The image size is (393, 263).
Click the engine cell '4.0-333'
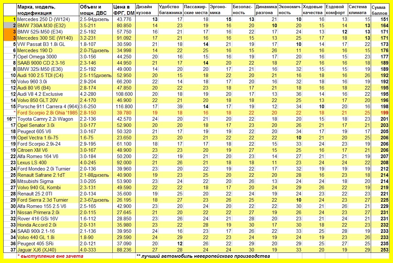click(95, 250)
